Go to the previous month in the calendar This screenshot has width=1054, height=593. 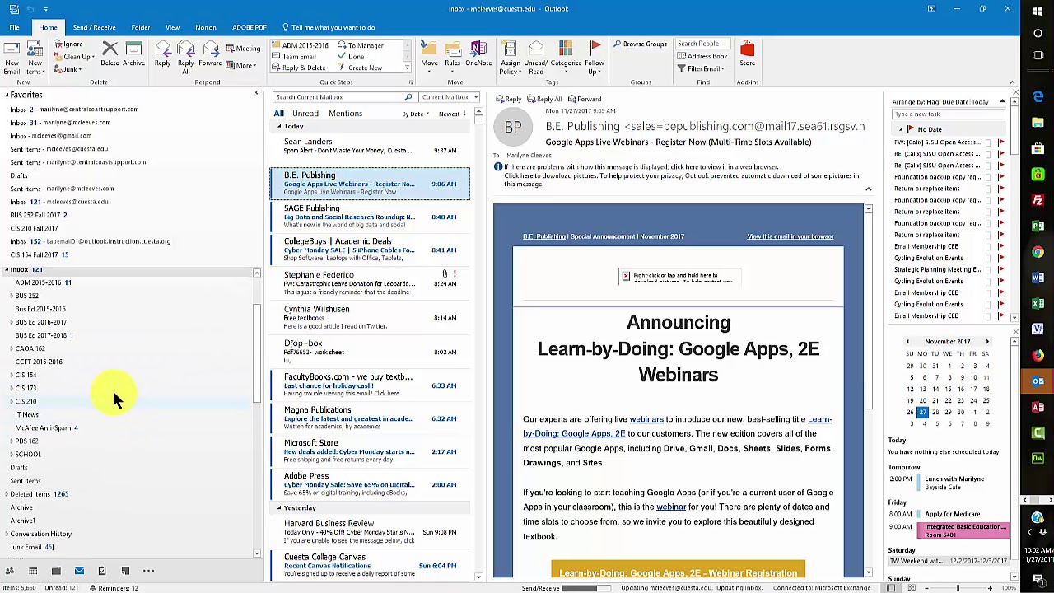(x=907, y=341)
